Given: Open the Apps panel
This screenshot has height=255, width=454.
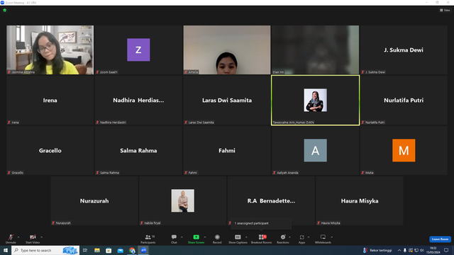Looking at the screenshot, I should [x=301, y=239].
